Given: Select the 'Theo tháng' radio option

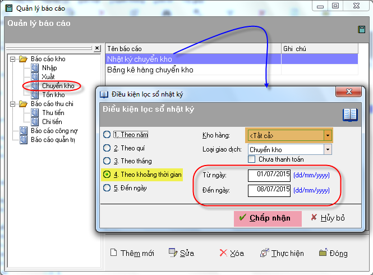Looking at the screenshot, I should pyautogui.click(x=106, y=161).
